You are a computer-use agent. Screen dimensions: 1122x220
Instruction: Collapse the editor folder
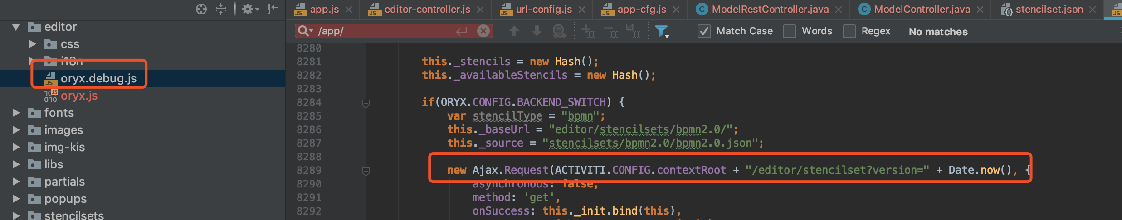click(x=16, y=27)
